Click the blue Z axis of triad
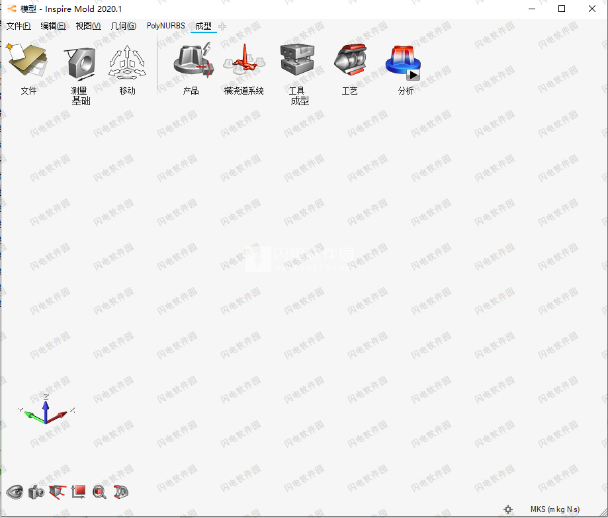 (x=46, y=410)
